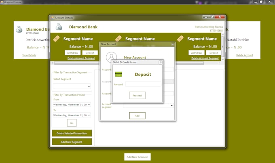The height and width of the screenshot is (163, 275).
Task: Click the third segment Balance = N .00 text
Action: [205, 46]
